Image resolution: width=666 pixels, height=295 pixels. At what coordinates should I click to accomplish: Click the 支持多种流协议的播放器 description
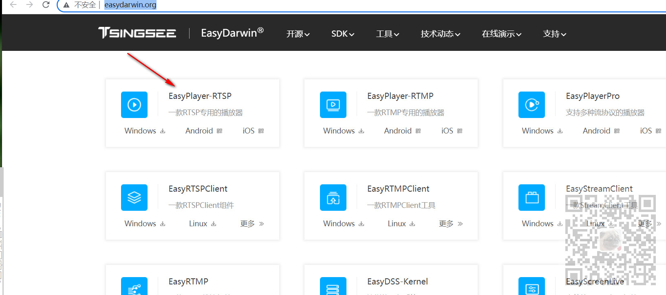click(605, 113)
